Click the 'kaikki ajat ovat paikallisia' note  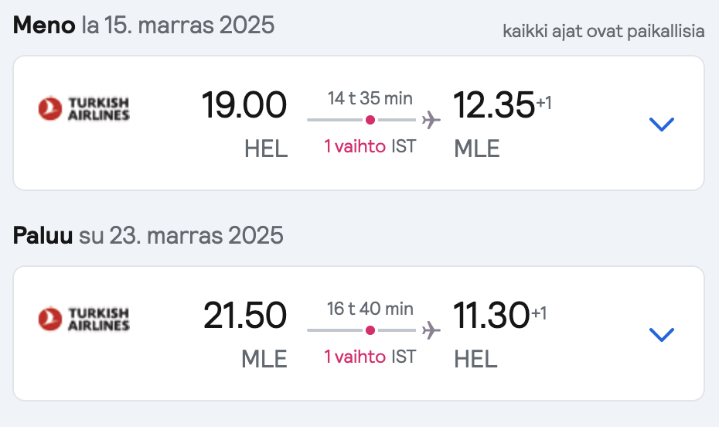pos(604,31)
